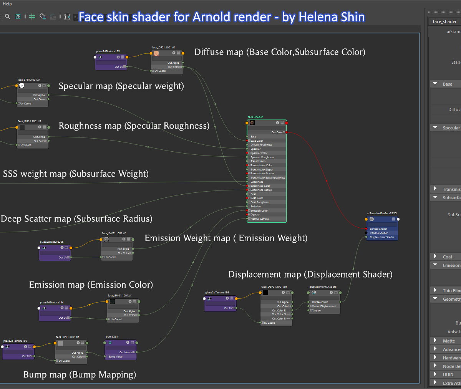Click the face_EM01.1001.tif texture thumbnail
Viewport: 461px width, 389px height.
[x=112, y=302]
